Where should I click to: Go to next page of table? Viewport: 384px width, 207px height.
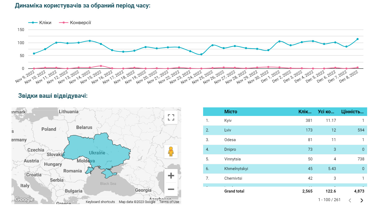(362, 200)
